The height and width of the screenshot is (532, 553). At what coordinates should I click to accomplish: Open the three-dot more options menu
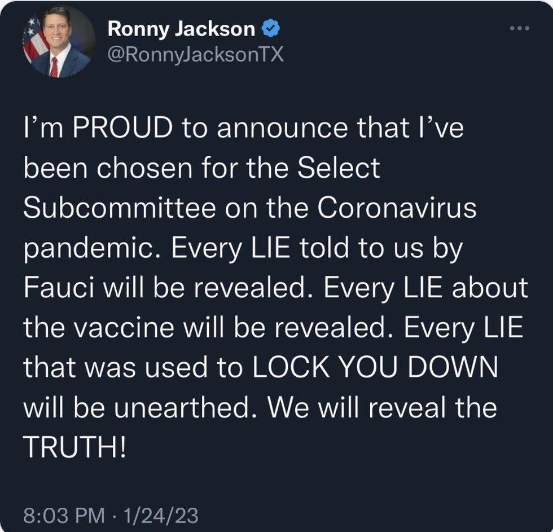(x=519, y=28)
